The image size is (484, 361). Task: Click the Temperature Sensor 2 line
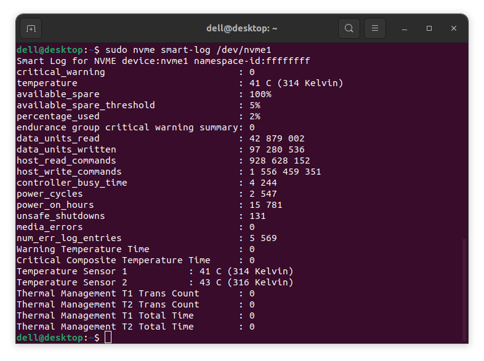point(155,282)
